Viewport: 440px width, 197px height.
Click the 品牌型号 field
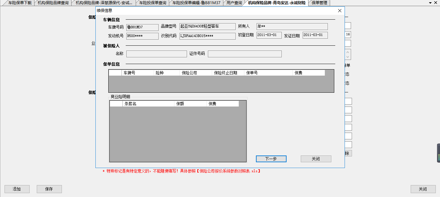208,26
